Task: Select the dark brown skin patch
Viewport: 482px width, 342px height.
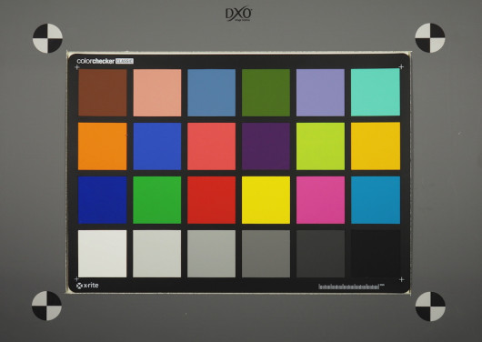Action: click(103, 93)
